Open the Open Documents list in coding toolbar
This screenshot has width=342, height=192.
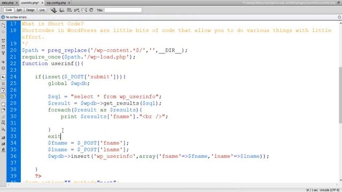click(x=3, y=25)
